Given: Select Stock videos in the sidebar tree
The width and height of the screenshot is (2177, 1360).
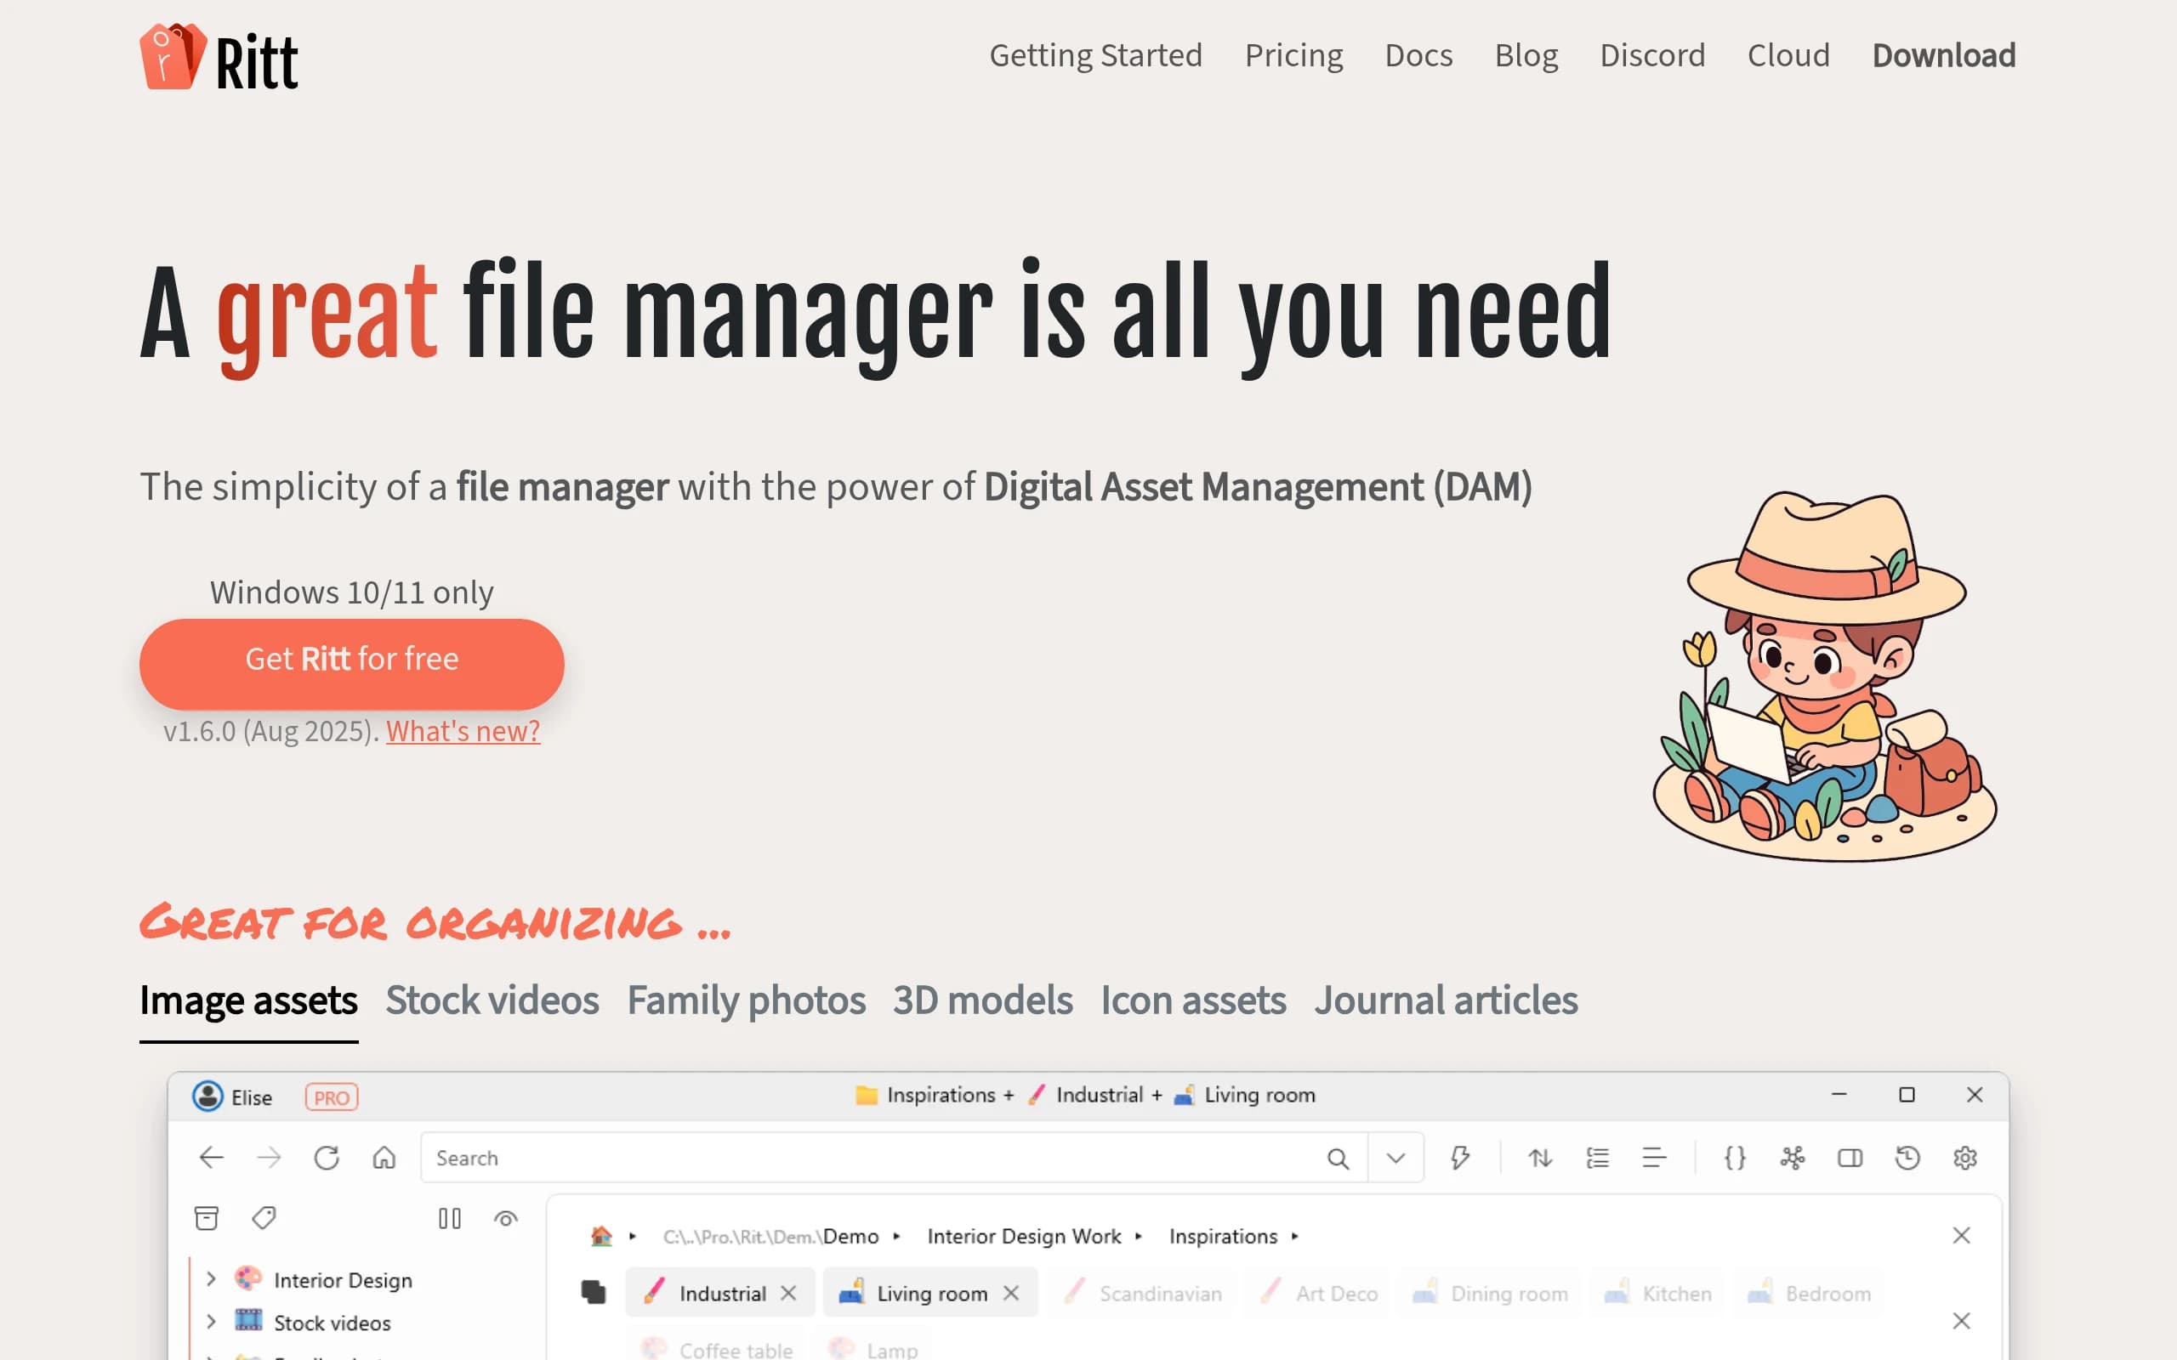Looking at the screenshot, I should pos(332,1323).
